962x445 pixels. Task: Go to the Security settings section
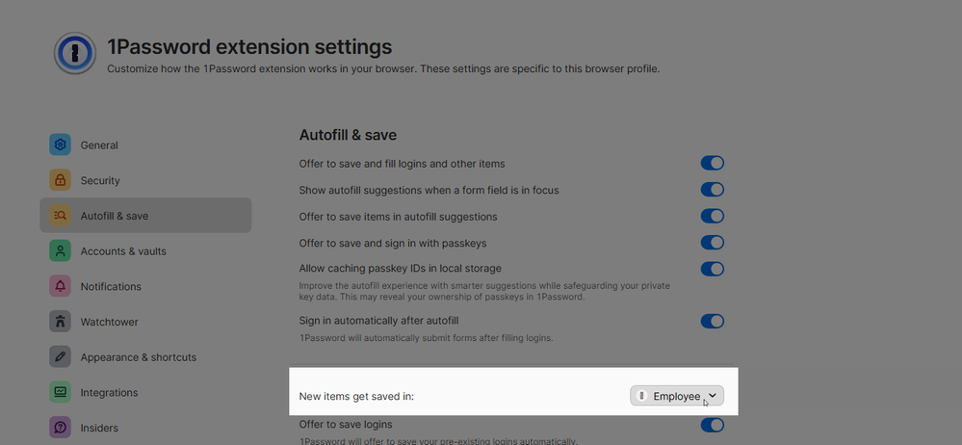pos(100,180)
